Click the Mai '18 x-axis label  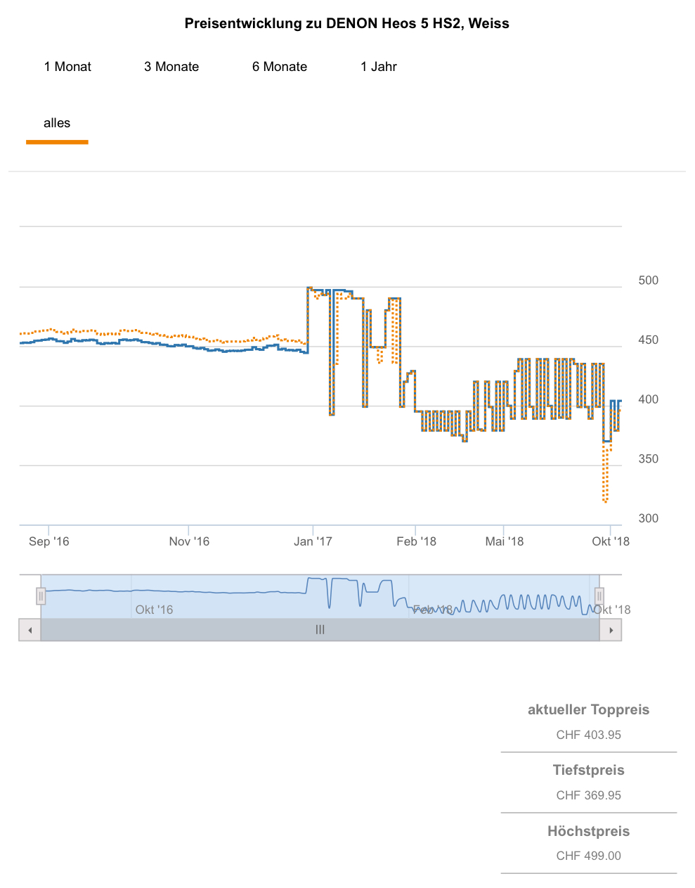coord(505,541)
